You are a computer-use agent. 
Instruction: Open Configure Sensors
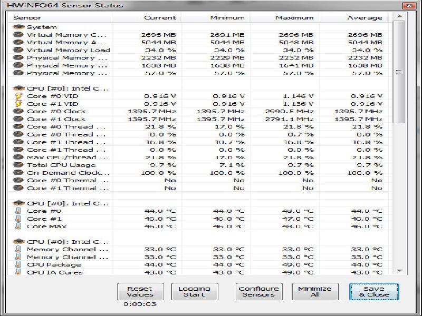click(x=259, y=292)
